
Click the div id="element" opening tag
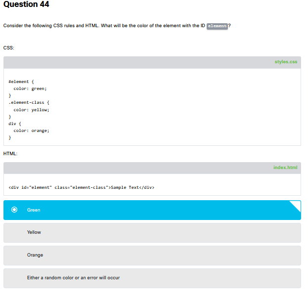coord(59,187)
